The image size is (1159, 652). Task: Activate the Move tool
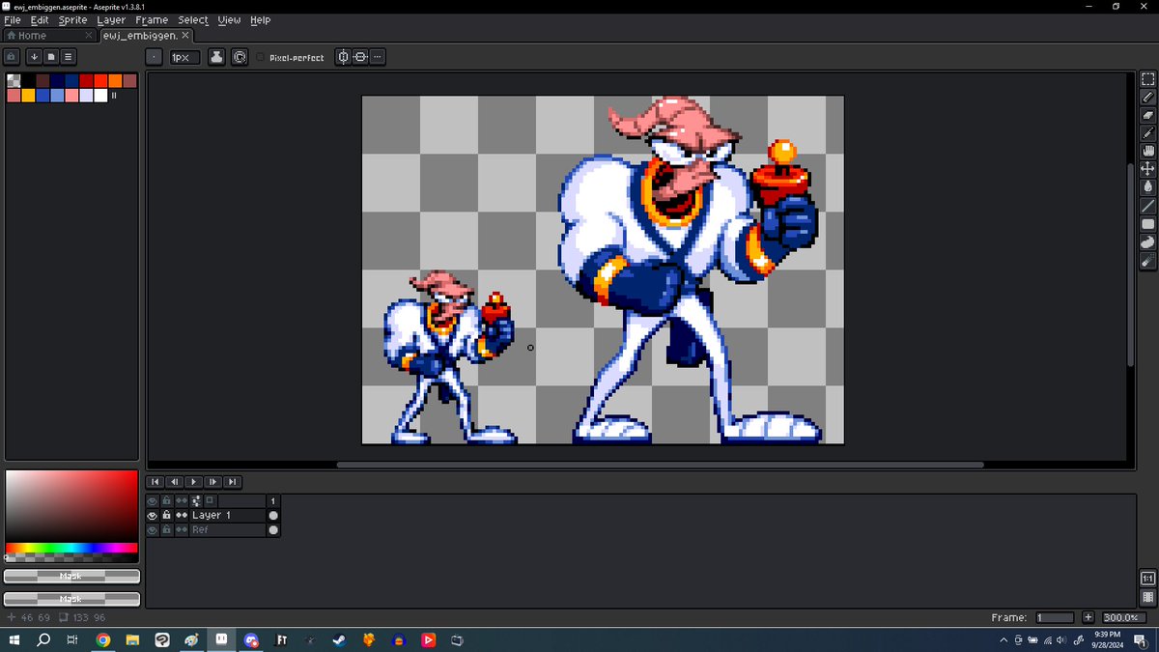click(1147, 169)
